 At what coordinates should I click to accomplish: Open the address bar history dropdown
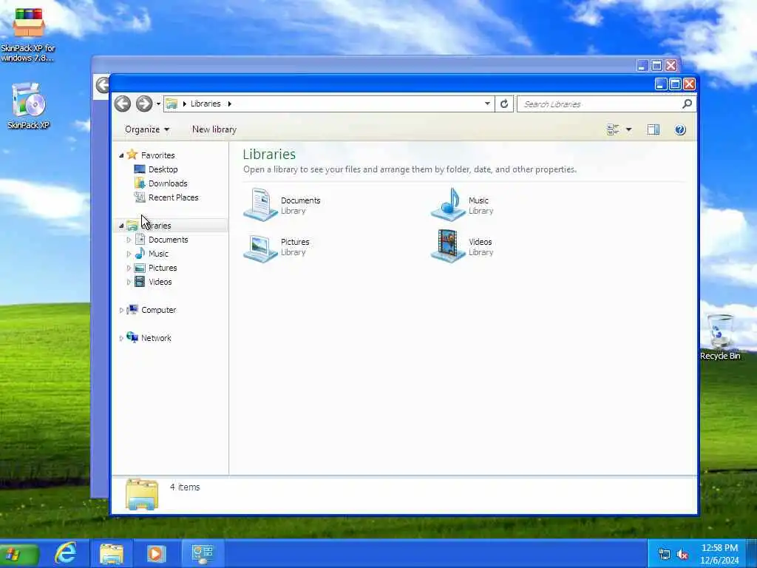[x=487, y=104]
